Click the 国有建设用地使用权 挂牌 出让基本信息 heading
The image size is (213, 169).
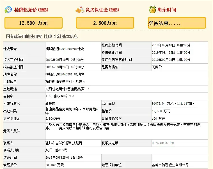42,36
